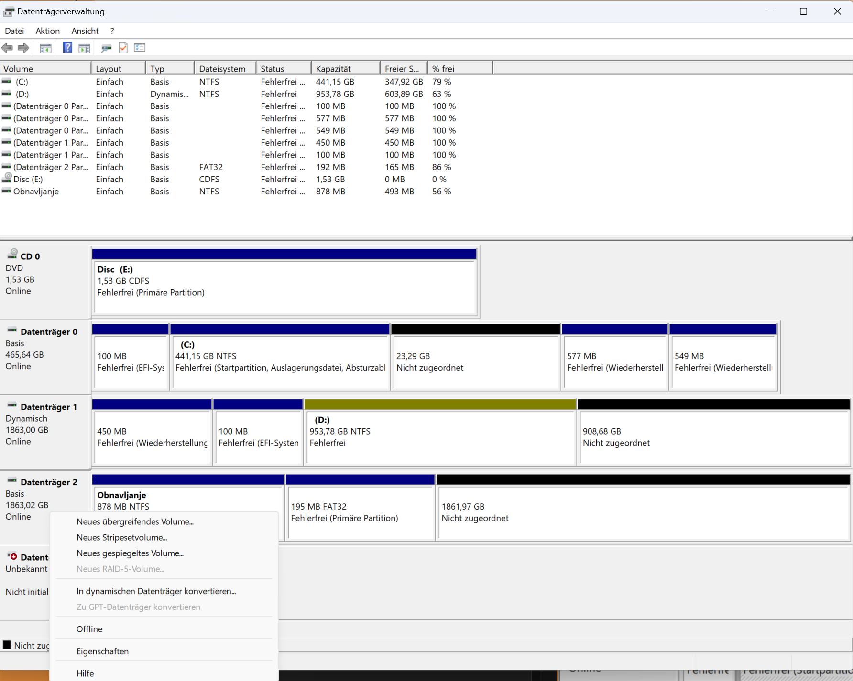Click the "347,92 GB" free space cell
Image resolution: width=853 pixels, height=681 pixels.
coord(404,82)
